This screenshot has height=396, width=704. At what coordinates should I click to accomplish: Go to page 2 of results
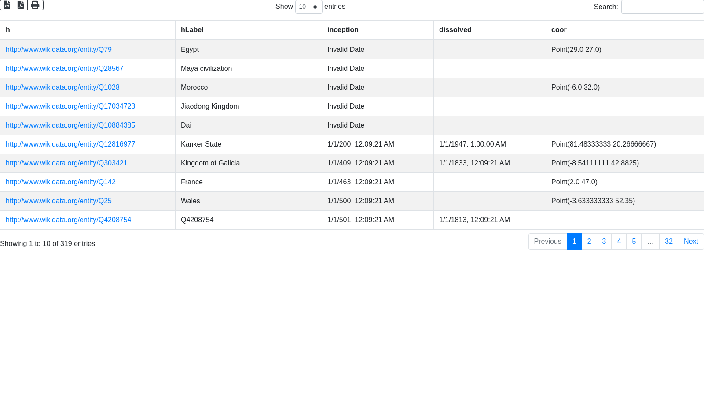coord(589,242)
